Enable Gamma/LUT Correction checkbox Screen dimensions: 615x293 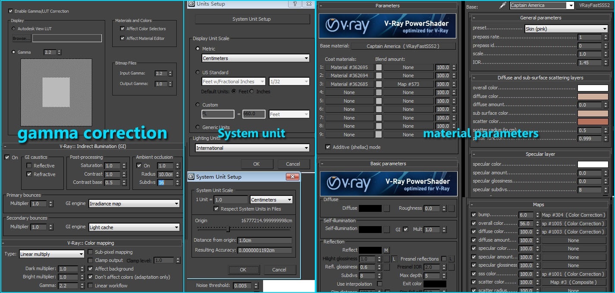tap(11, 11)
